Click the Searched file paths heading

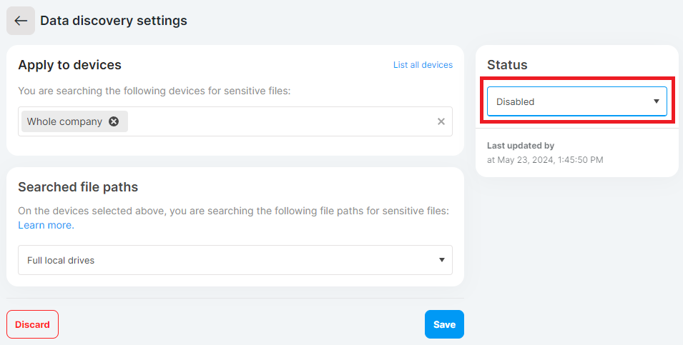(78, 187)
